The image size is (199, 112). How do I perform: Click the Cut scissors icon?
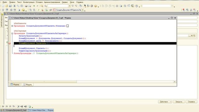(15, 6)
